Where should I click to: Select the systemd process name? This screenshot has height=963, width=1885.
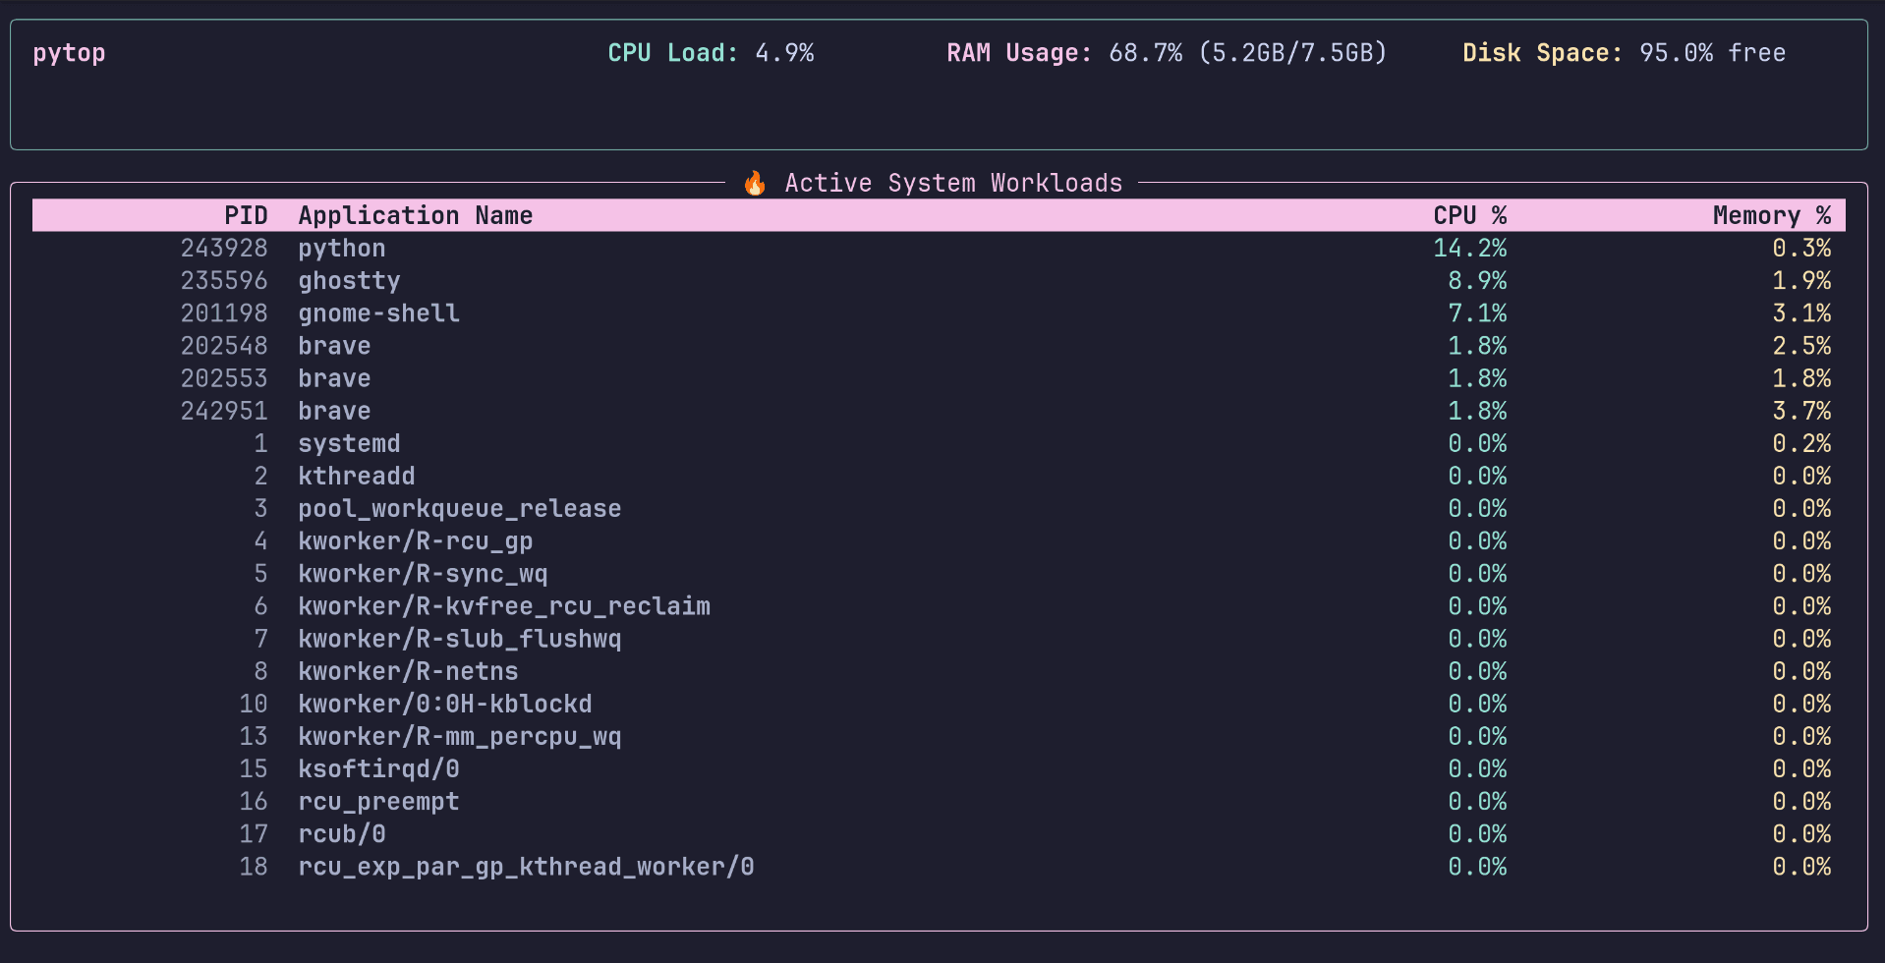point(349,444)
